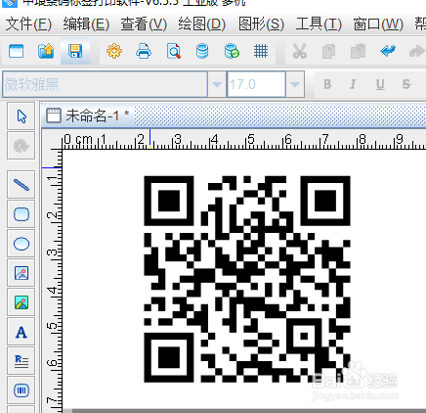Open the 文件(F) menu
The width and height of the screenshot is (426, 413).
[x=28, y=24]
